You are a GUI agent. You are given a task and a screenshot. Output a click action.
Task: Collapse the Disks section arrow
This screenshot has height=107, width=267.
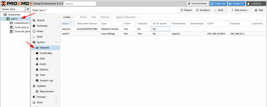(56, 102)
